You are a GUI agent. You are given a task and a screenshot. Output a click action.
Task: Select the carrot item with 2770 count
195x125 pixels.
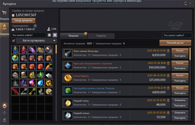click(49, 66)
